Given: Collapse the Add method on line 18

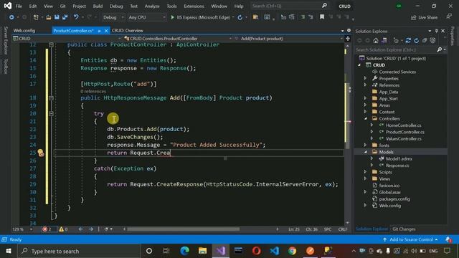Looking at the screenshot, I should [x=51, y=97].
